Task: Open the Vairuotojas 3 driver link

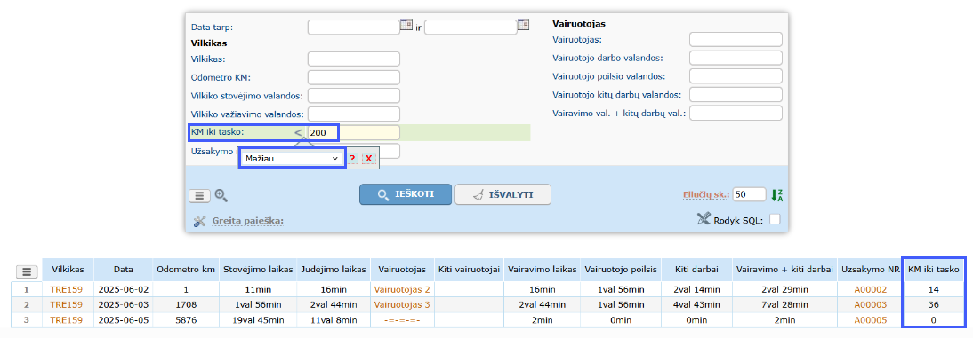Action: click(x=402, y=304)
